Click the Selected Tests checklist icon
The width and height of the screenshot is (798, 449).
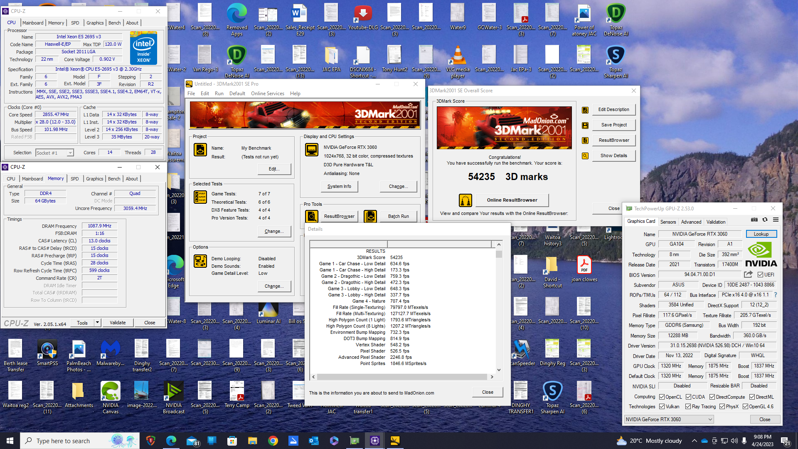pyautogui.click(x=200, y=197)
